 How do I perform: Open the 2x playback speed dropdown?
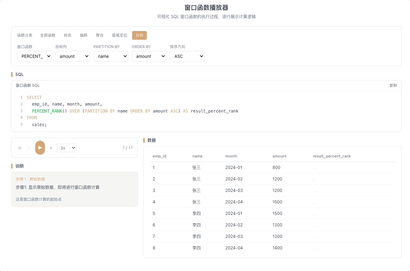point(67,148)
